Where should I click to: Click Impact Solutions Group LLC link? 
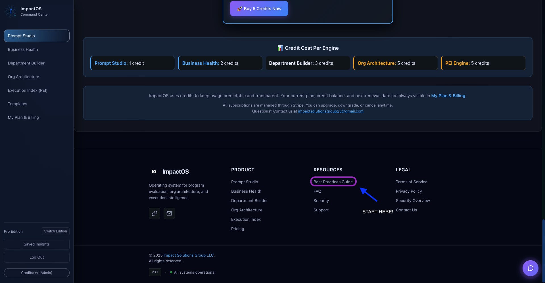pos(189,255)
